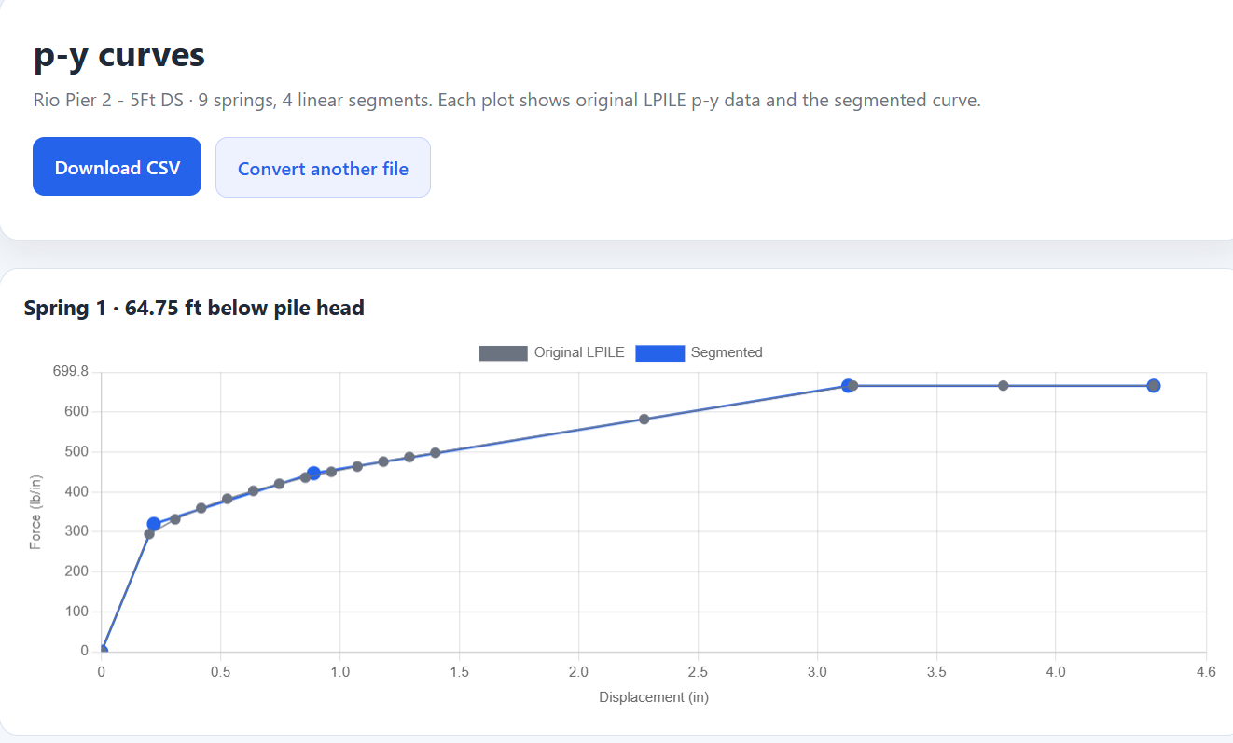Click the "699.8" y-axis maximum value
Image resolution: width=1233 pixels, height=743 pixels.
pos(72,372)
